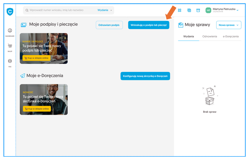Click the Odnawiam podpis button
Image resolution: width=246 pixels, height=158 pixels.
click(x=109, y=25)
